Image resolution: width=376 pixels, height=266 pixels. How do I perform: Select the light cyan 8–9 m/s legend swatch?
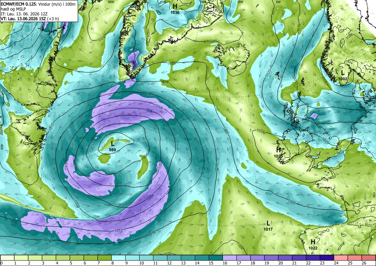(118, 258)
